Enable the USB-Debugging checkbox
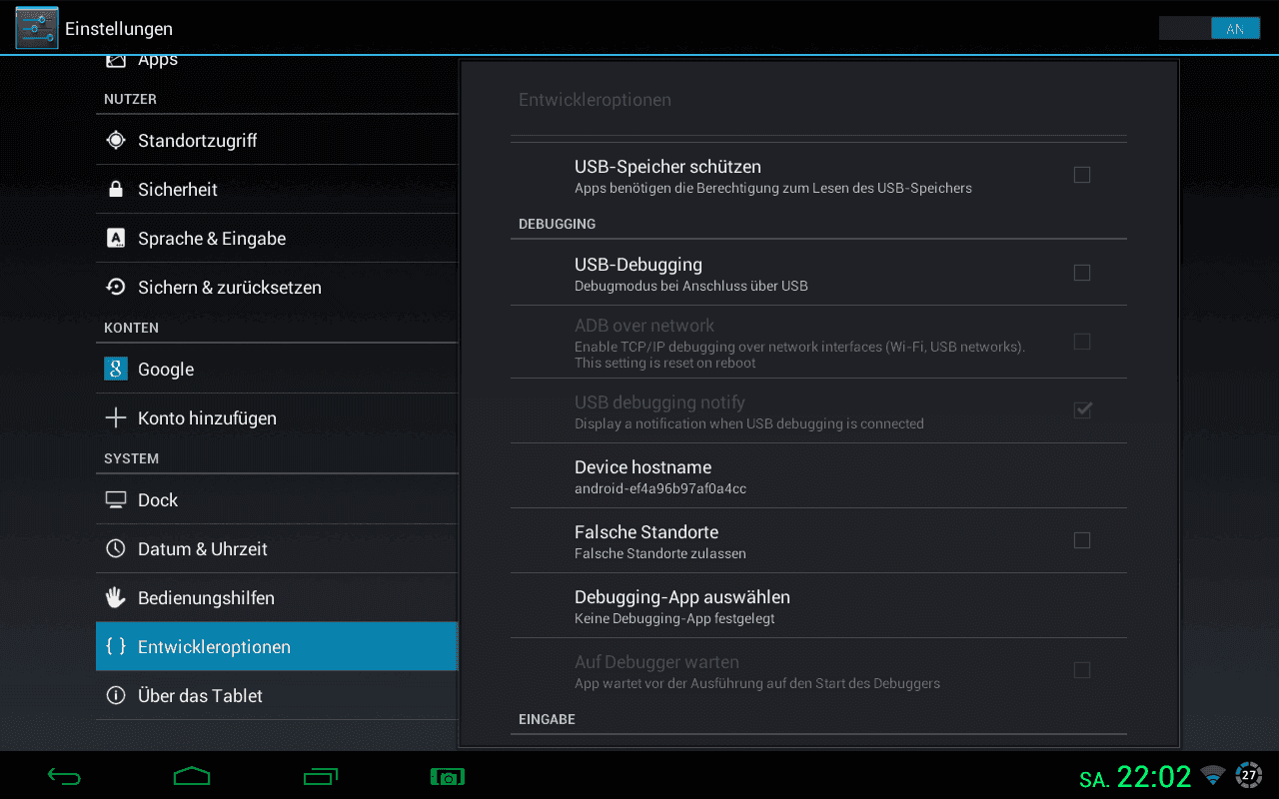The image size is (1279, 799). pyautogui.click(x=1081, y=273)
